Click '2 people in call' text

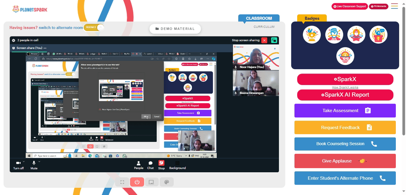tap(28, 40)
